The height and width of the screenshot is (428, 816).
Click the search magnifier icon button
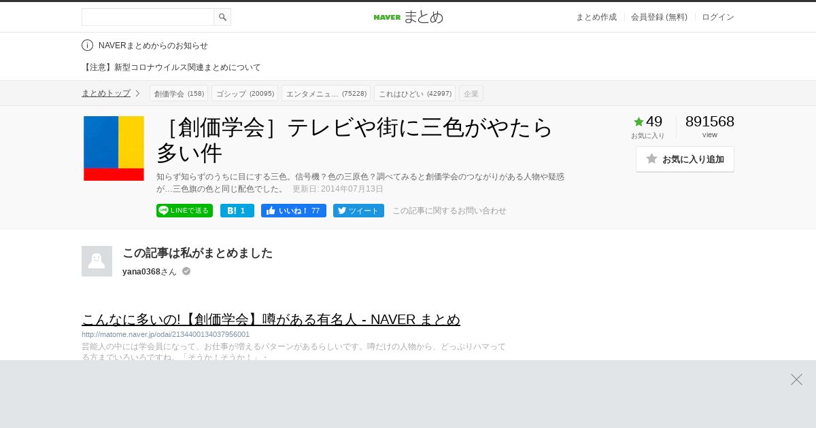(x=222, y=17)
